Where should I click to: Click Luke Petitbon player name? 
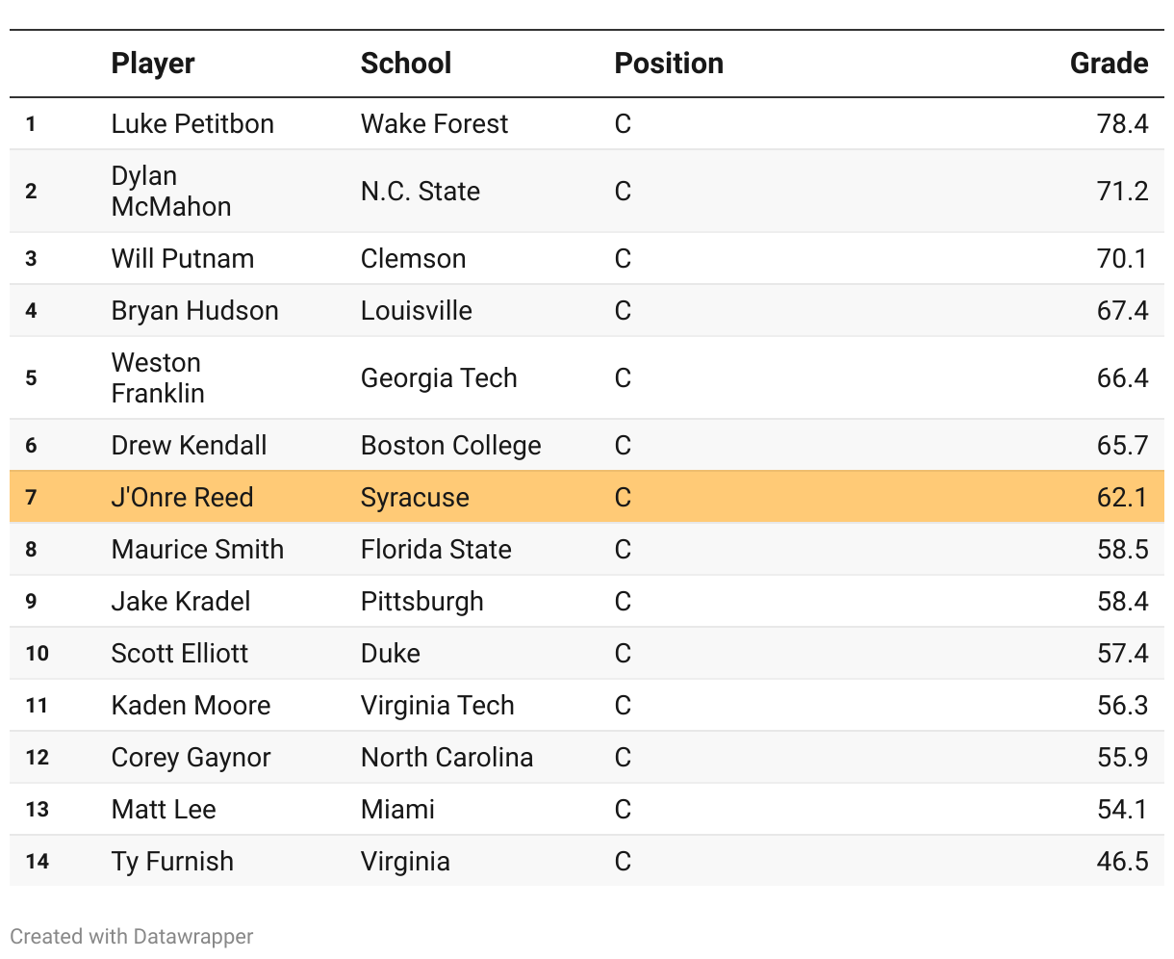(192, 124)
